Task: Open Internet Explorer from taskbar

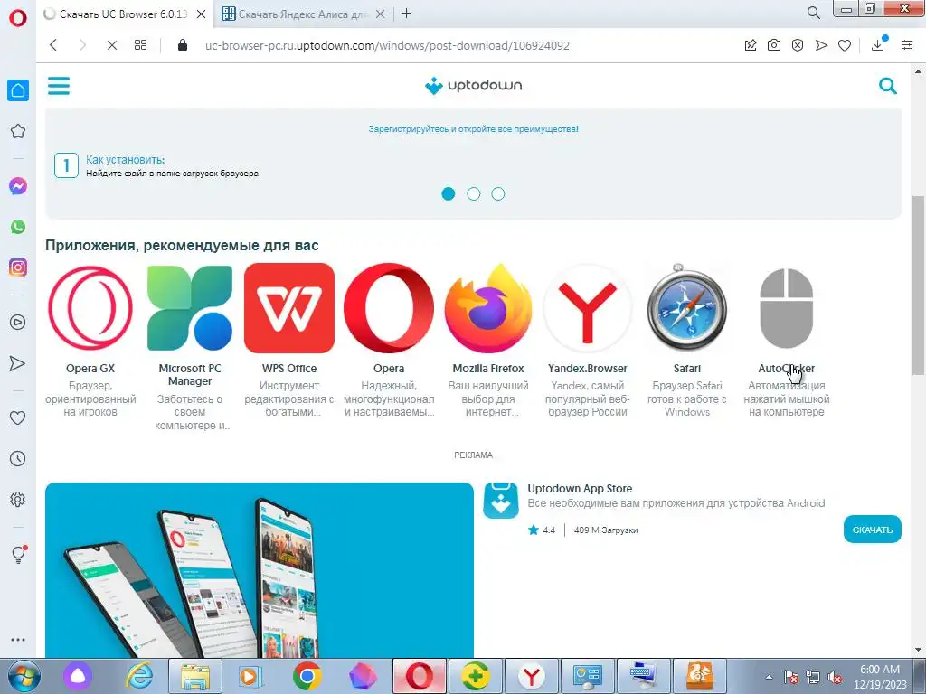Action: (140, 676)
